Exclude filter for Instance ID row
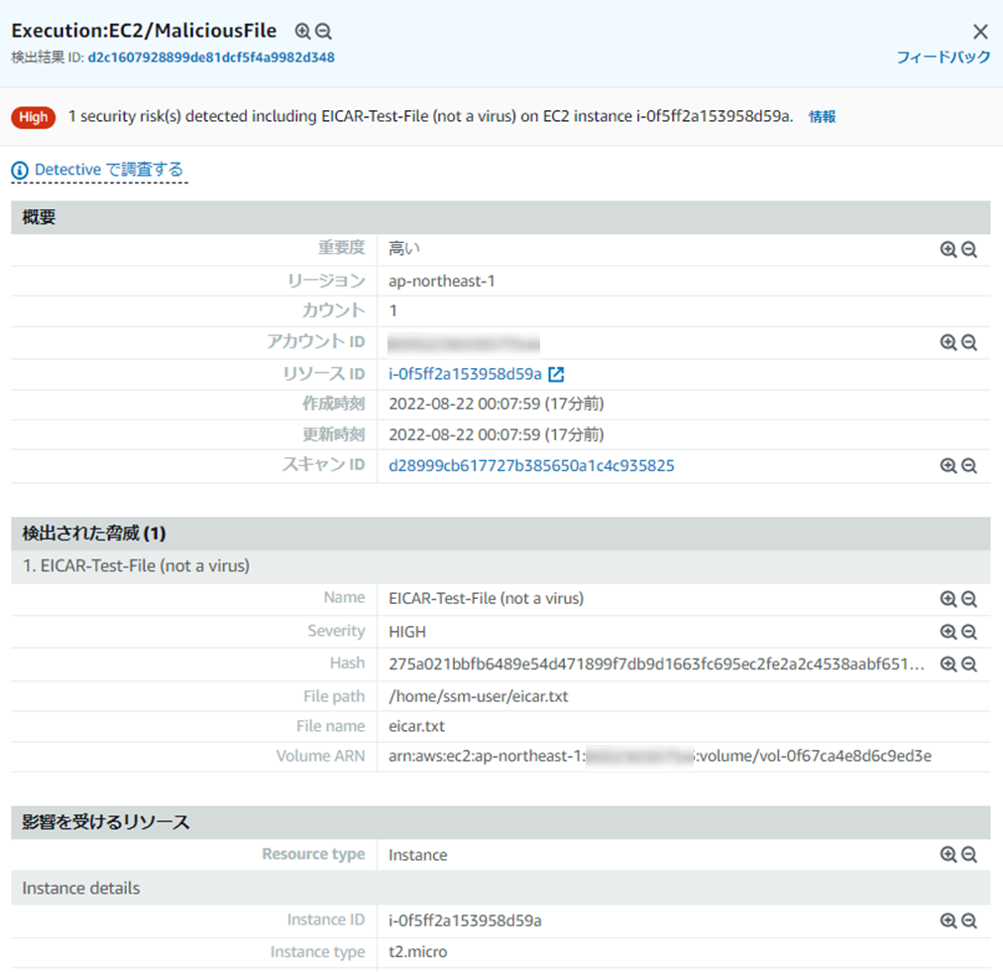This screenshot has width=1003, height=972. point(969,920)
